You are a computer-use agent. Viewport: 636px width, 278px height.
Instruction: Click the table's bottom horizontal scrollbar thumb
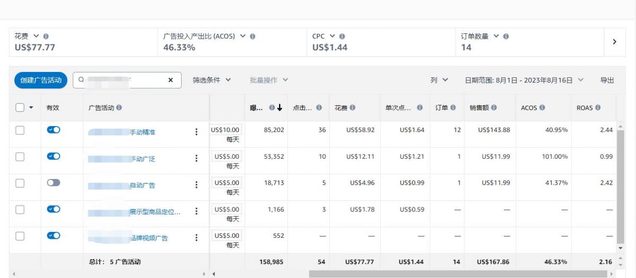coord(459,274)
